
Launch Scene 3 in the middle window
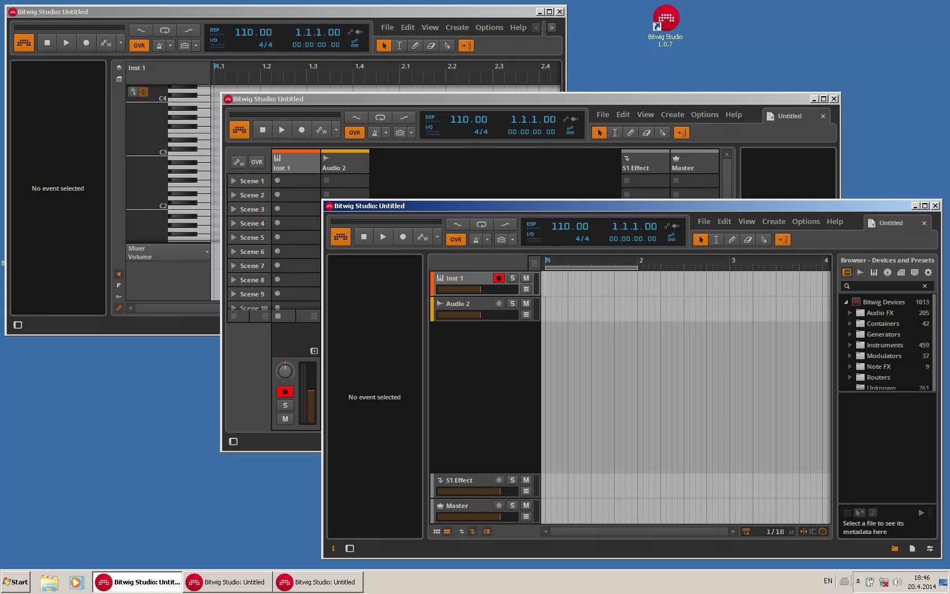coord(234,209)
